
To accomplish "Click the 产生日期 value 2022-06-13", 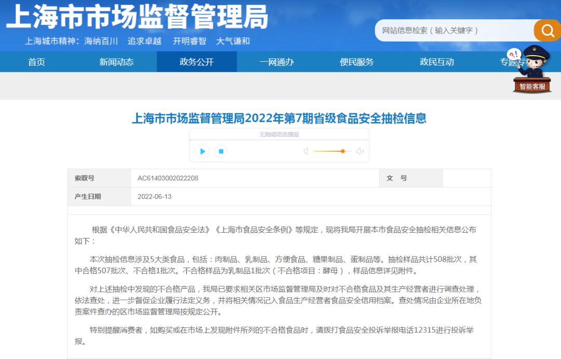I will (154, 196).
